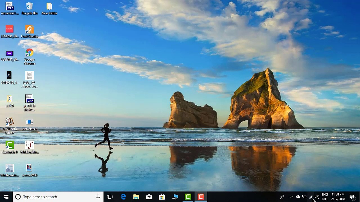
Task: Select the p176163 CPP file icon
Action: point(30,103)
